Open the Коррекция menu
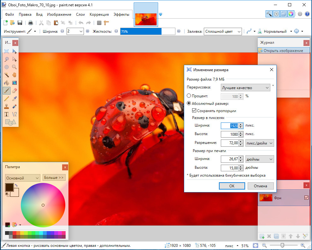312x250 pixels. [x=99, y=14]
